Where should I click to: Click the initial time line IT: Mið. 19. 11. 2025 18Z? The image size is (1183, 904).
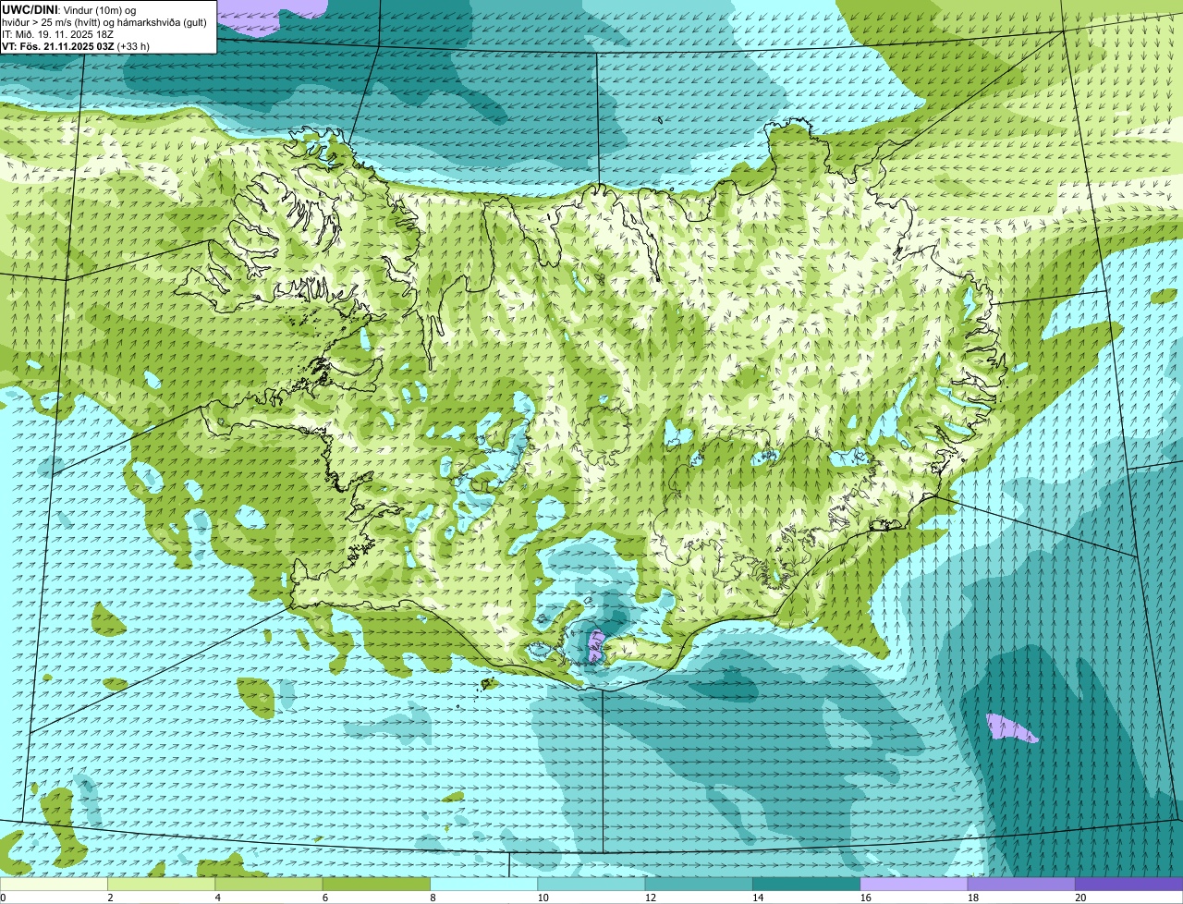pos(58,34)
